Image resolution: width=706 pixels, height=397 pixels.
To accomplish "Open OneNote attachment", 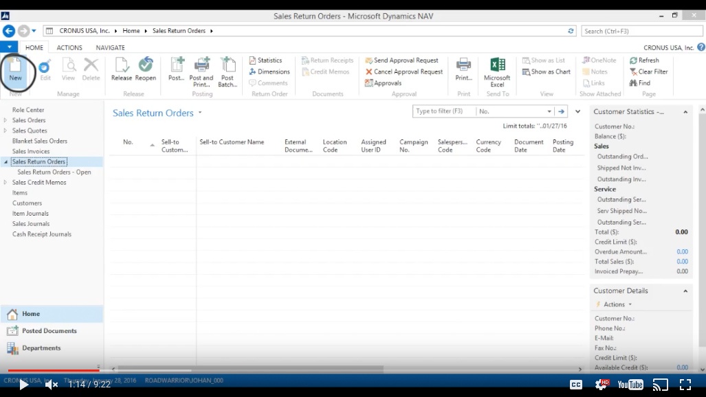I will [x=599, y=60].
